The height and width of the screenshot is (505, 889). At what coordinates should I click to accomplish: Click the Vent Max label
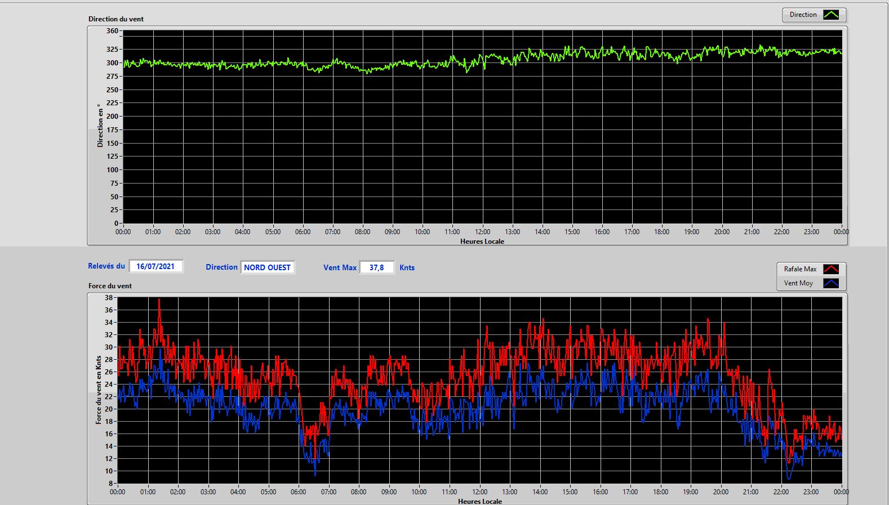point(340,268)
